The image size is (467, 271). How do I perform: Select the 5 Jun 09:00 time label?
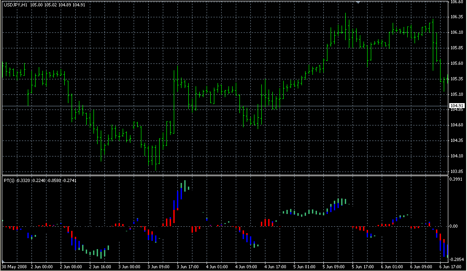pyautogui.click(x=334, y=266)
